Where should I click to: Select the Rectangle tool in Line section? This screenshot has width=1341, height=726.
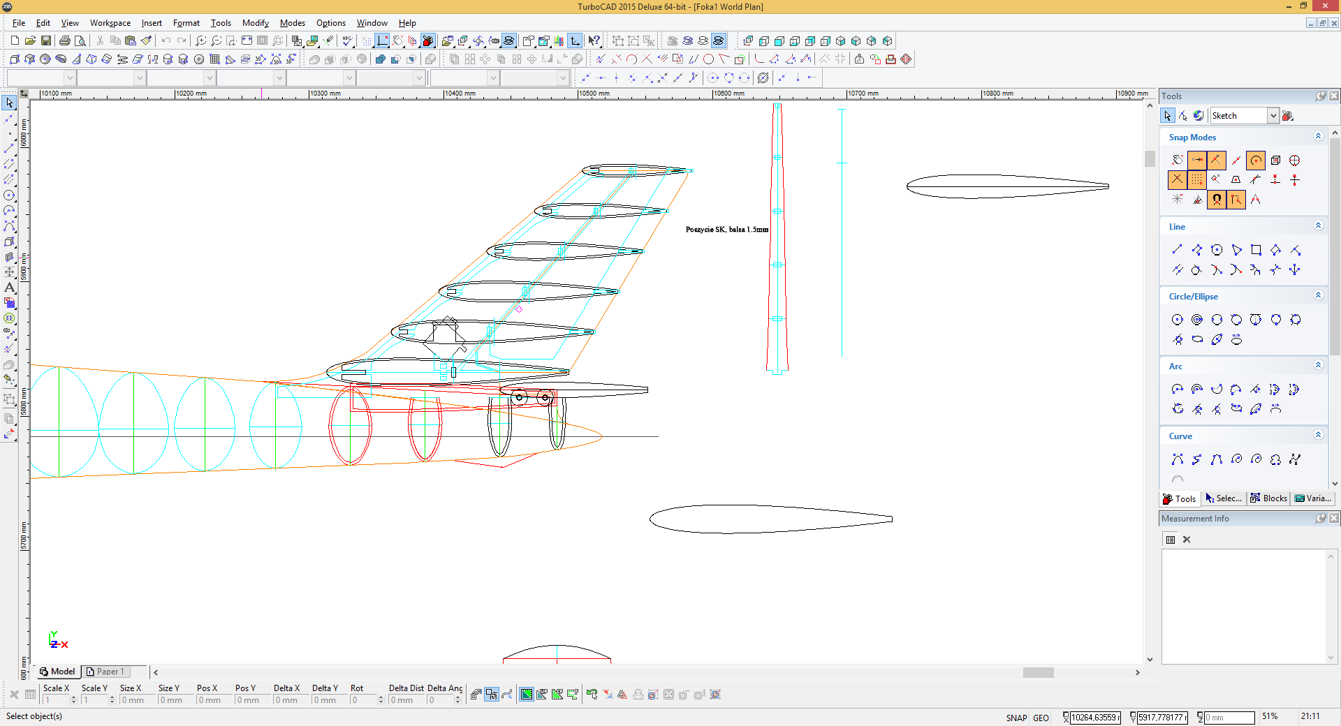[1256, 250]
